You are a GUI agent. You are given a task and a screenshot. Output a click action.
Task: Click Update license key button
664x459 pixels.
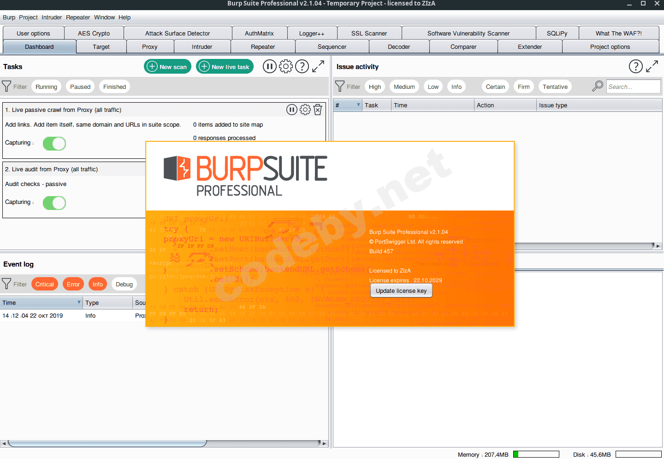coord(401,291)
